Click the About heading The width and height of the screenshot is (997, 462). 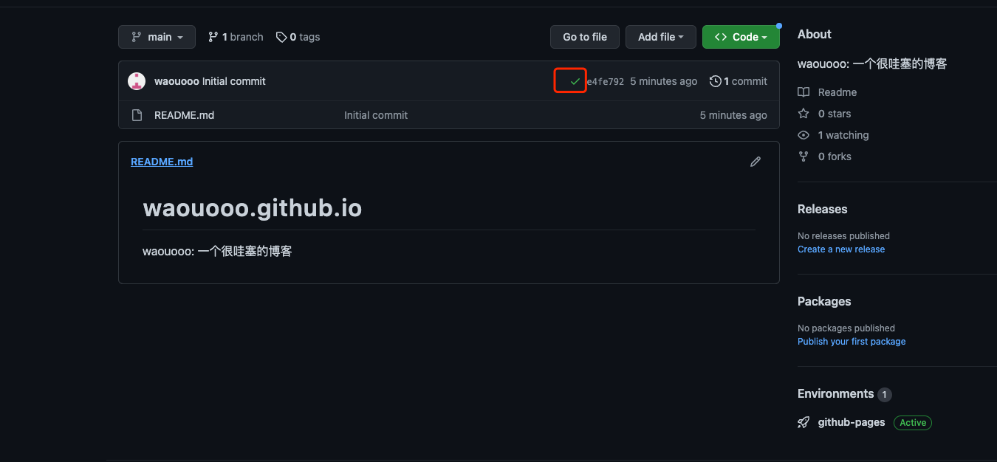click(x=815, y=34)
